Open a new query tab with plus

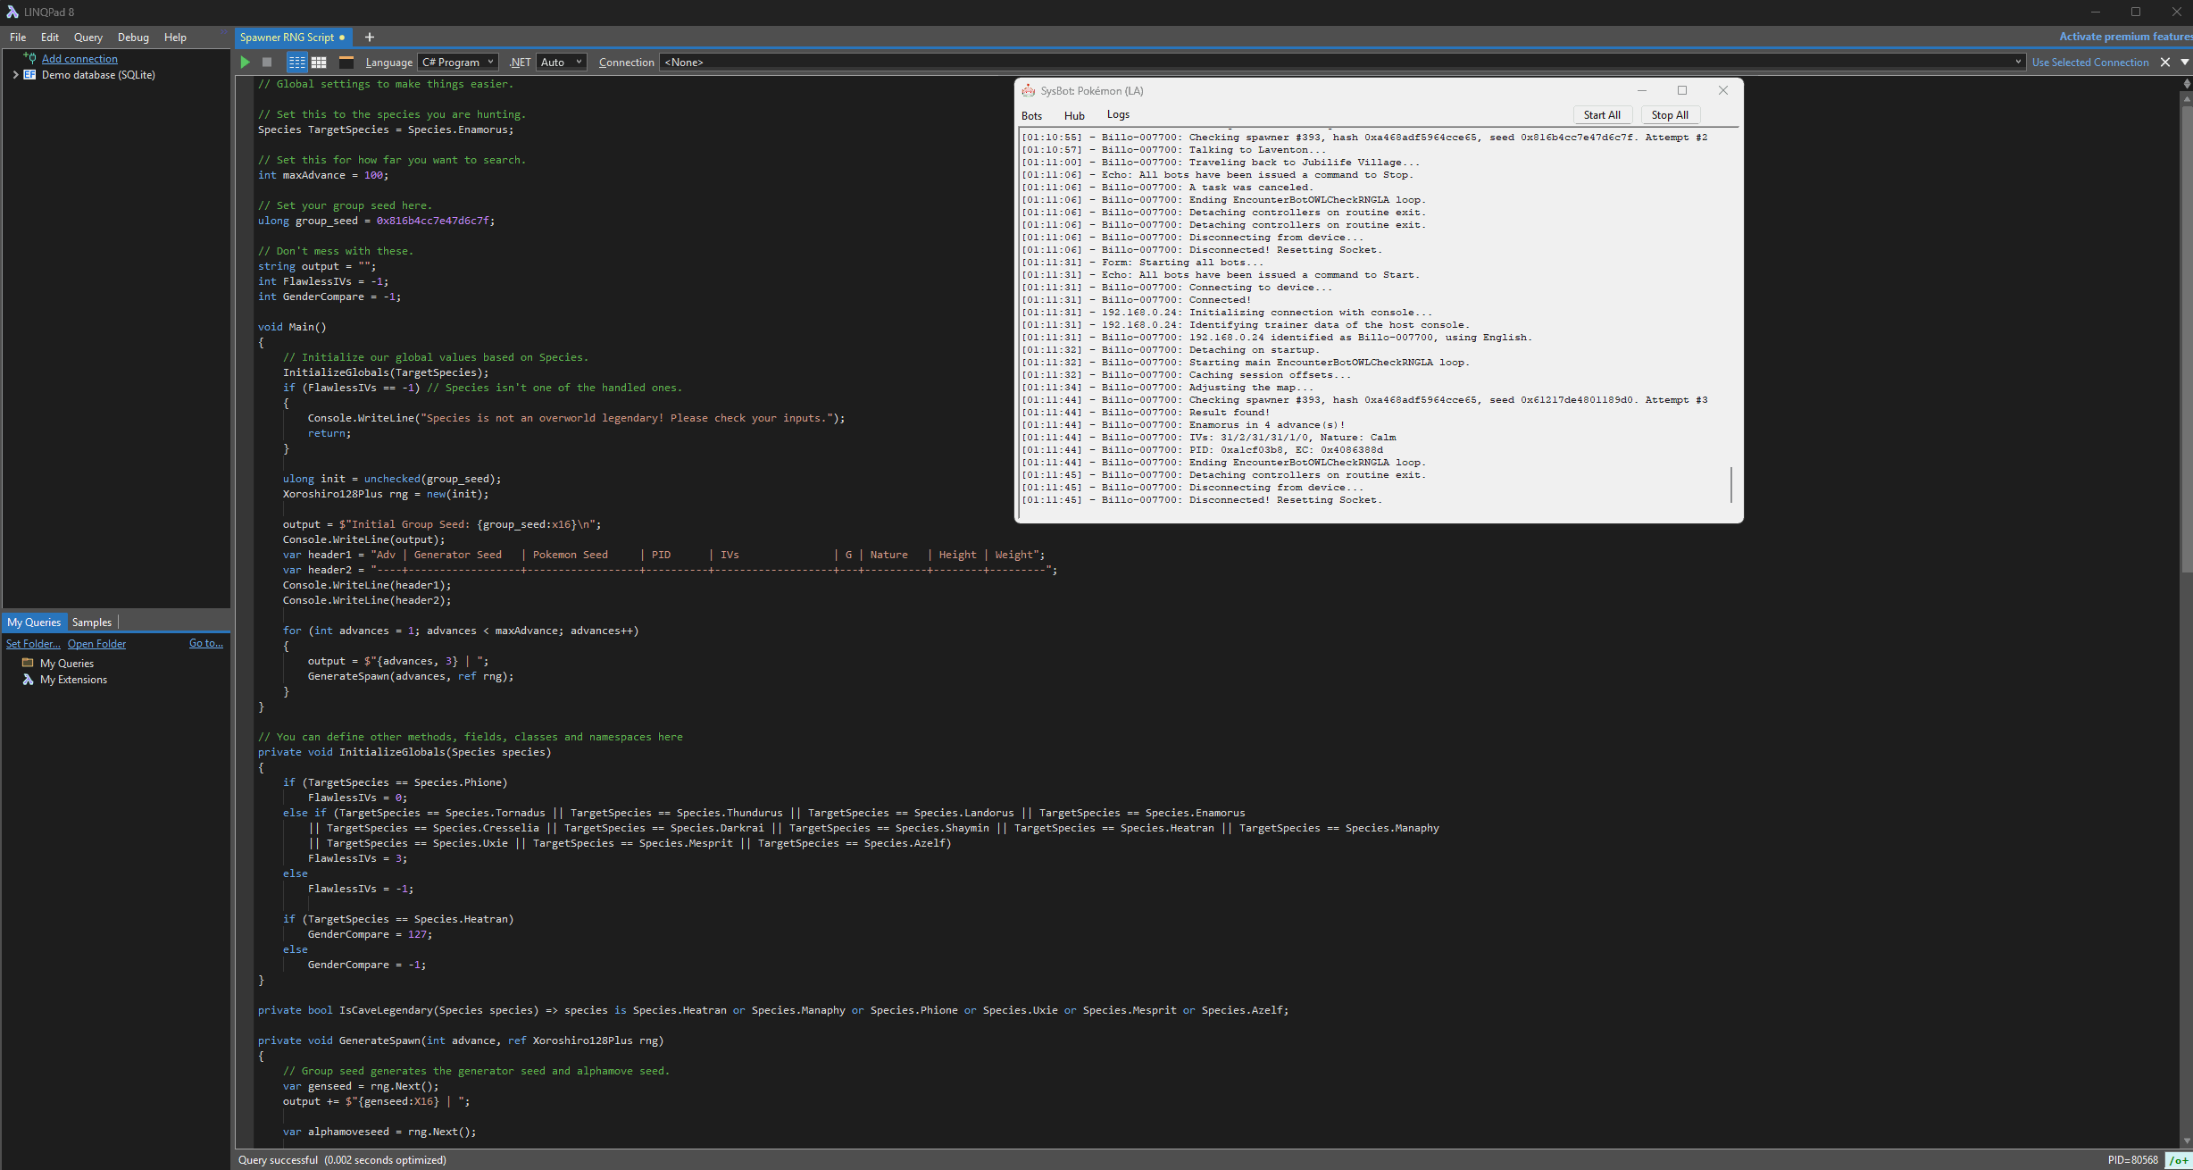370,38
